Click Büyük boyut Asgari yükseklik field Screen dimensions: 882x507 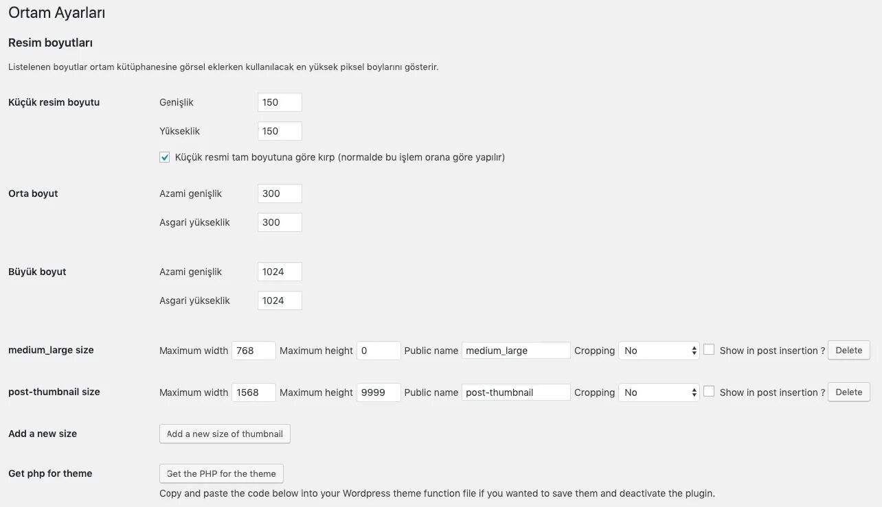pyautogui.click(x=280, y=300)
